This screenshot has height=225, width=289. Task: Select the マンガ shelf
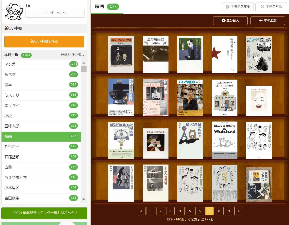point(41,64)
